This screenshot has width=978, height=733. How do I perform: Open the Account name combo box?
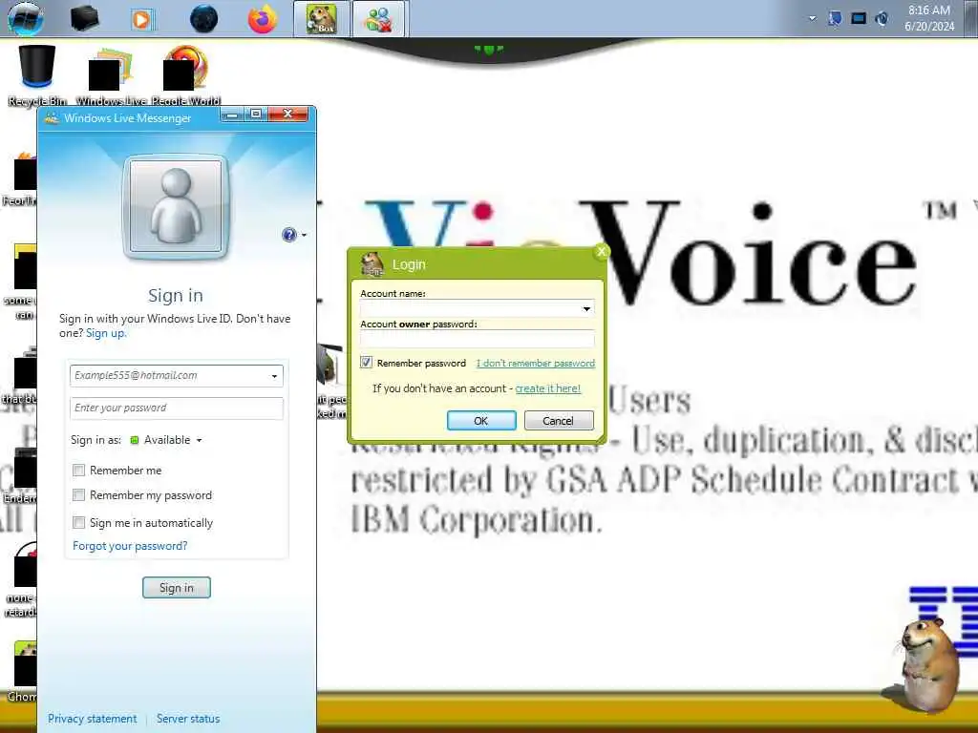(x=478, y=308)
